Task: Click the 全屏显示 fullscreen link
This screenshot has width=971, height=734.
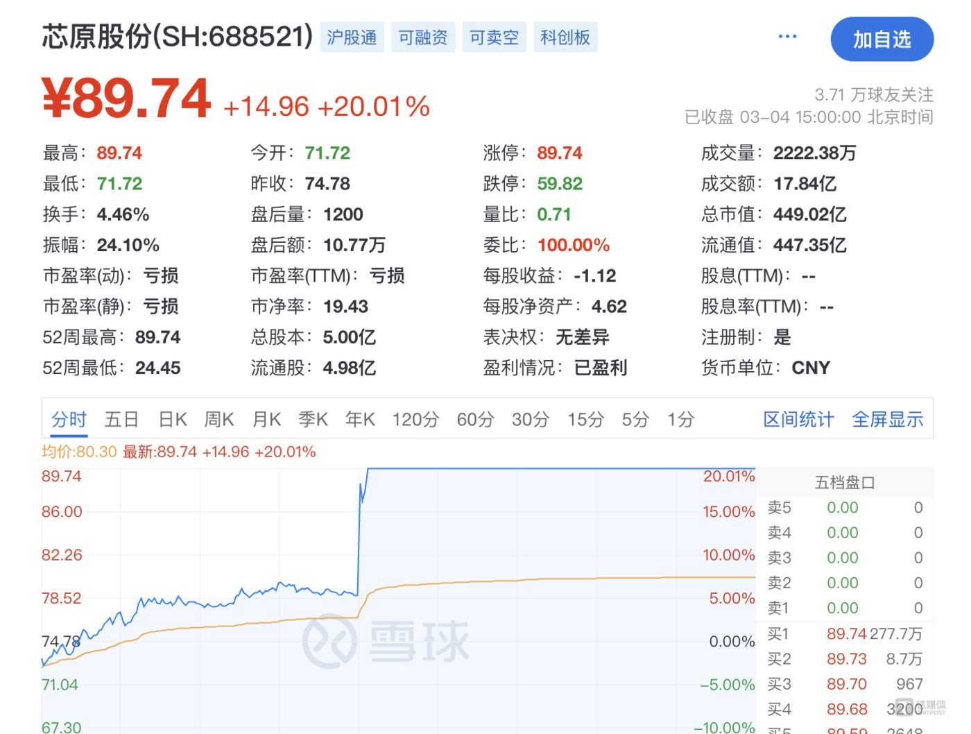Action: 888,420
